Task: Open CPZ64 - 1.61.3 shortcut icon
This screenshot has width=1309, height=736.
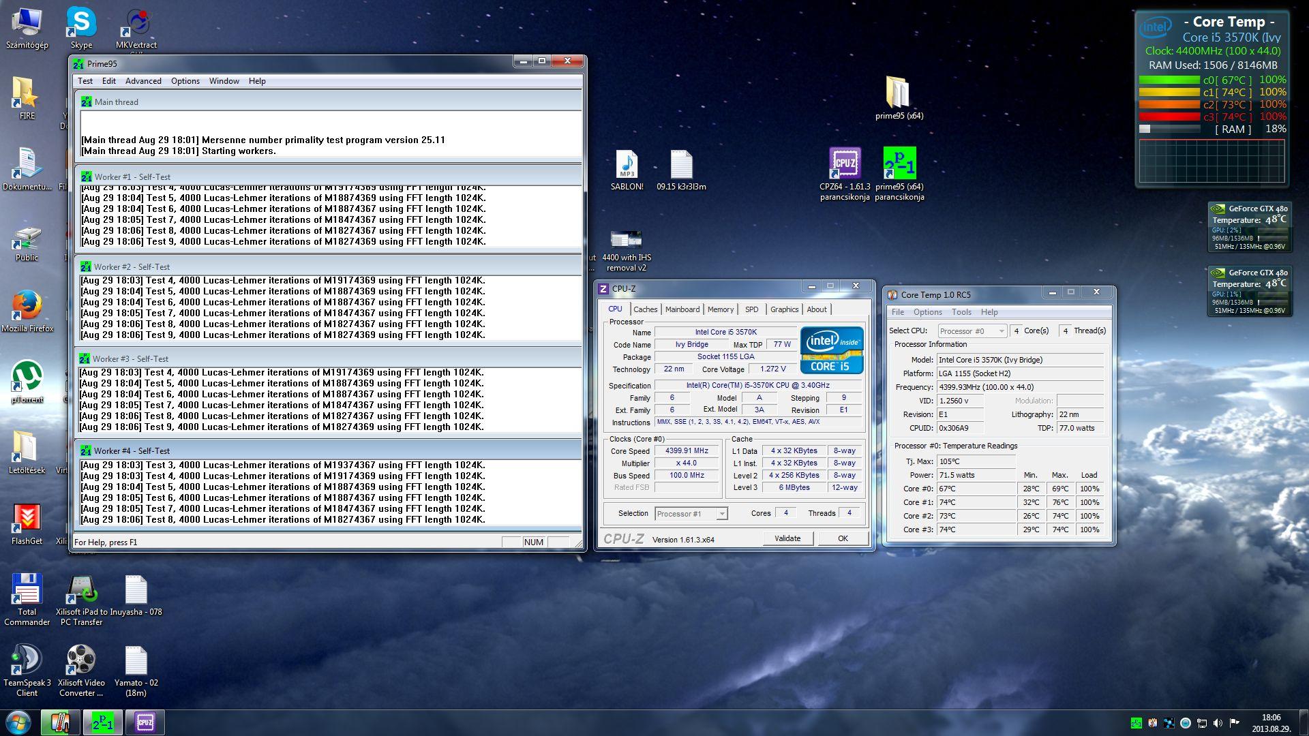Action: click(x=845, y=174)
